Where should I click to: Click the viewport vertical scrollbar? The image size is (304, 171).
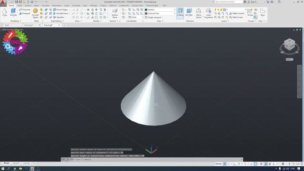click(299, 81)
